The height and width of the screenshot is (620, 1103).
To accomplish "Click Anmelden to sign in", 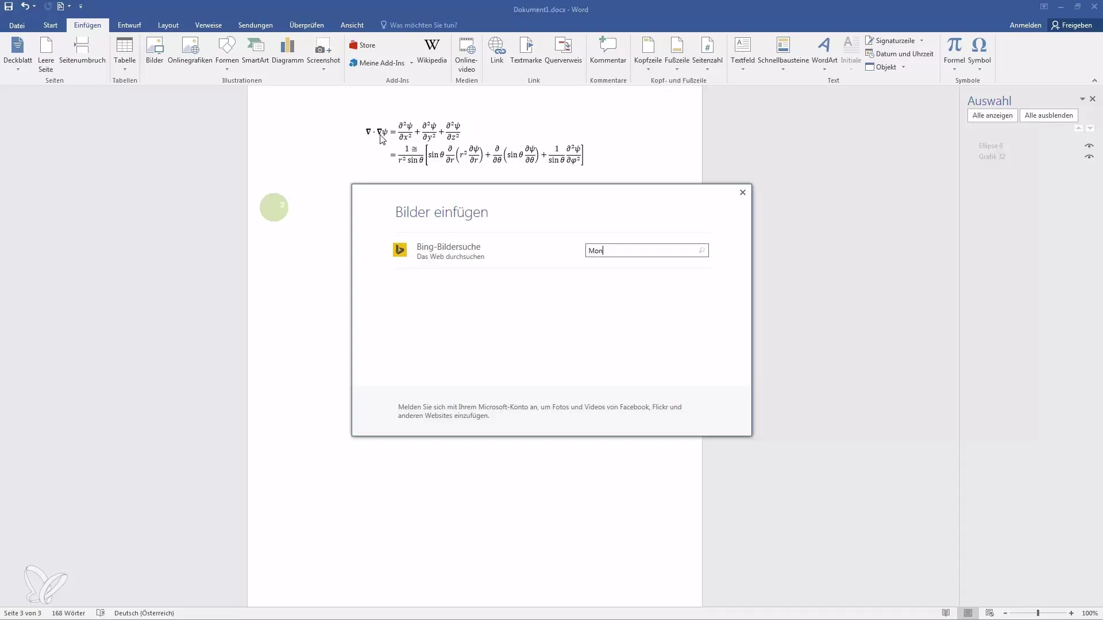I will [1025, 25].
